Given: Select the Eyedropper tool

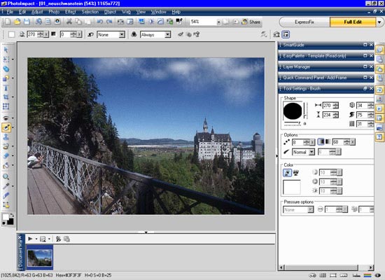Looking at the screenshot, I should coord(6,186).
